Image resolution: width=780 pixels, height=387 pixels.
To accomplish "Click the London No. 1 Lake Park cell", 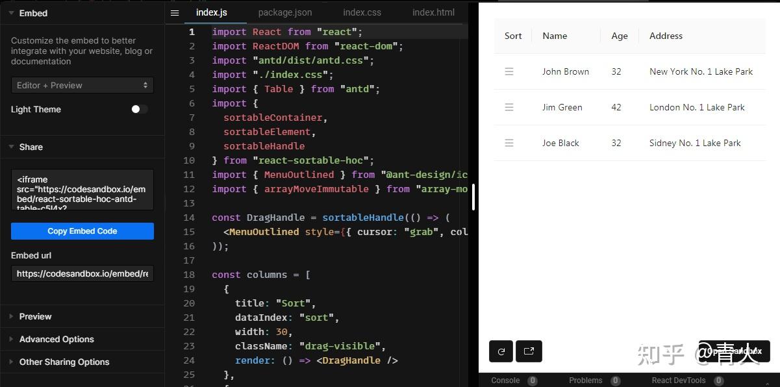I will coord(697,107).
